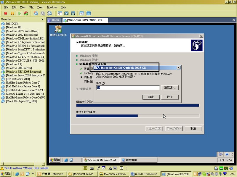Screen dimensions: 237x177
Task: Open the VM menu
Action: [x=31, y=7]
